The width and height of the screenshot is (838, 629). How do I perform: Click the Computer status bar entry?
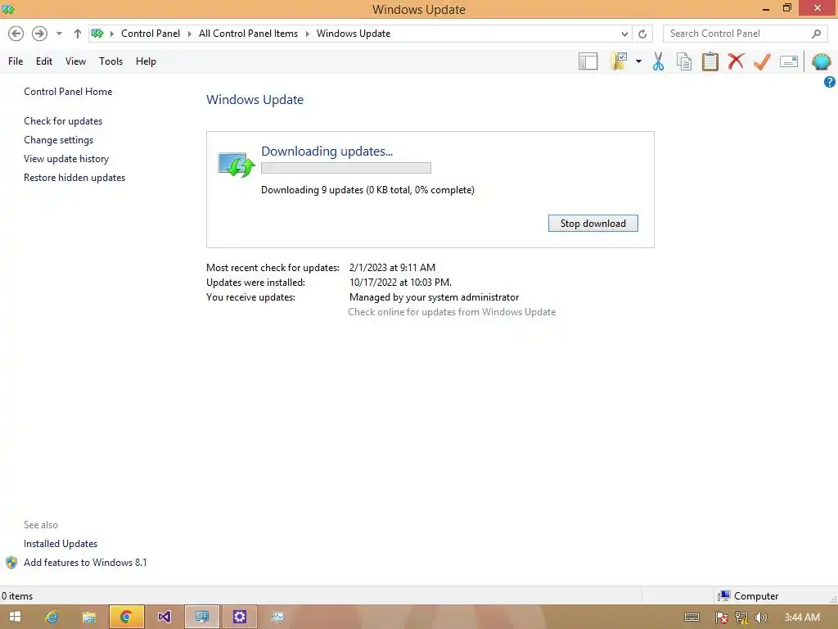point(748,596)
